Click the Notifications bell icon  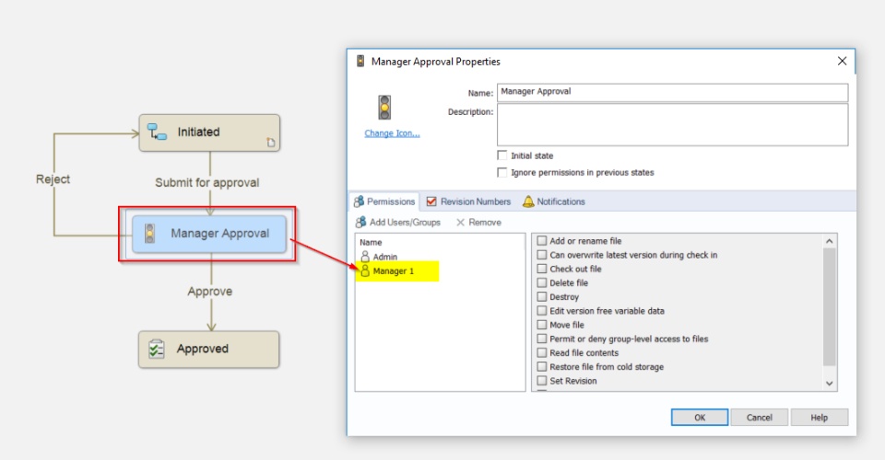coord(528,201)
